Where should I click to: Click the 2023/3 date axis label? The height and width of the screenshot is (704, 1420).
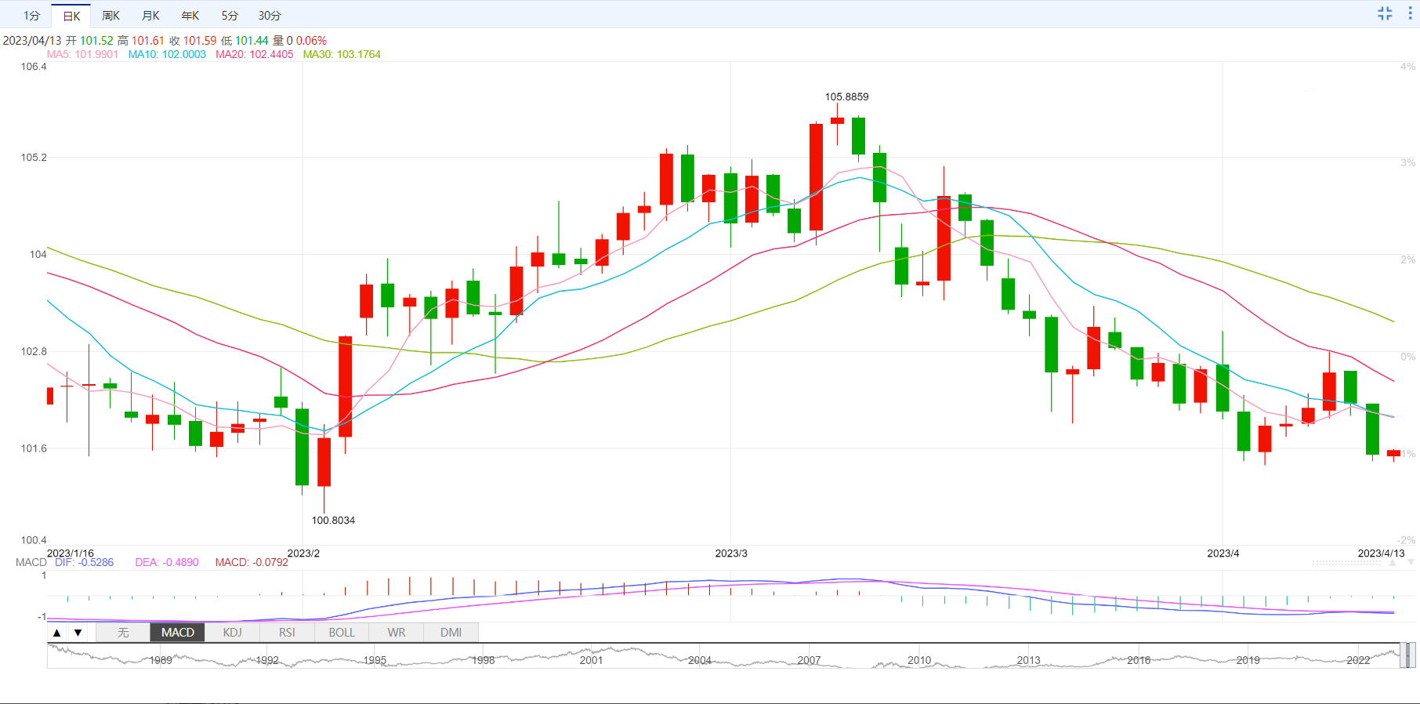(x=731, y=553)
